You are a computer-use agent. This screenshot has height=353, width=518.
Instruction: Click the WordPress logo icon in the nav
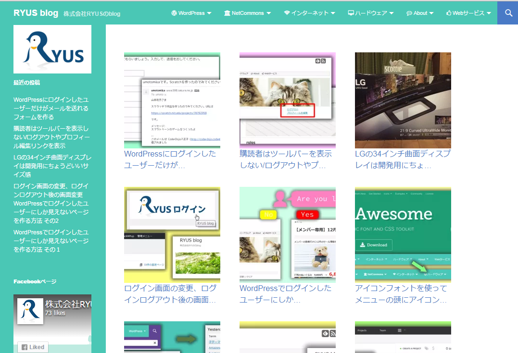[174, 13]
